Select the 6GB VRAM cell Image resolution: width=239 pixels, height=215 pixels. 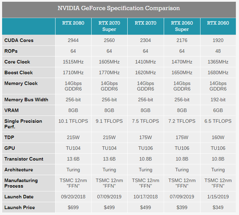pyautogui.click(x=218, y=110)
